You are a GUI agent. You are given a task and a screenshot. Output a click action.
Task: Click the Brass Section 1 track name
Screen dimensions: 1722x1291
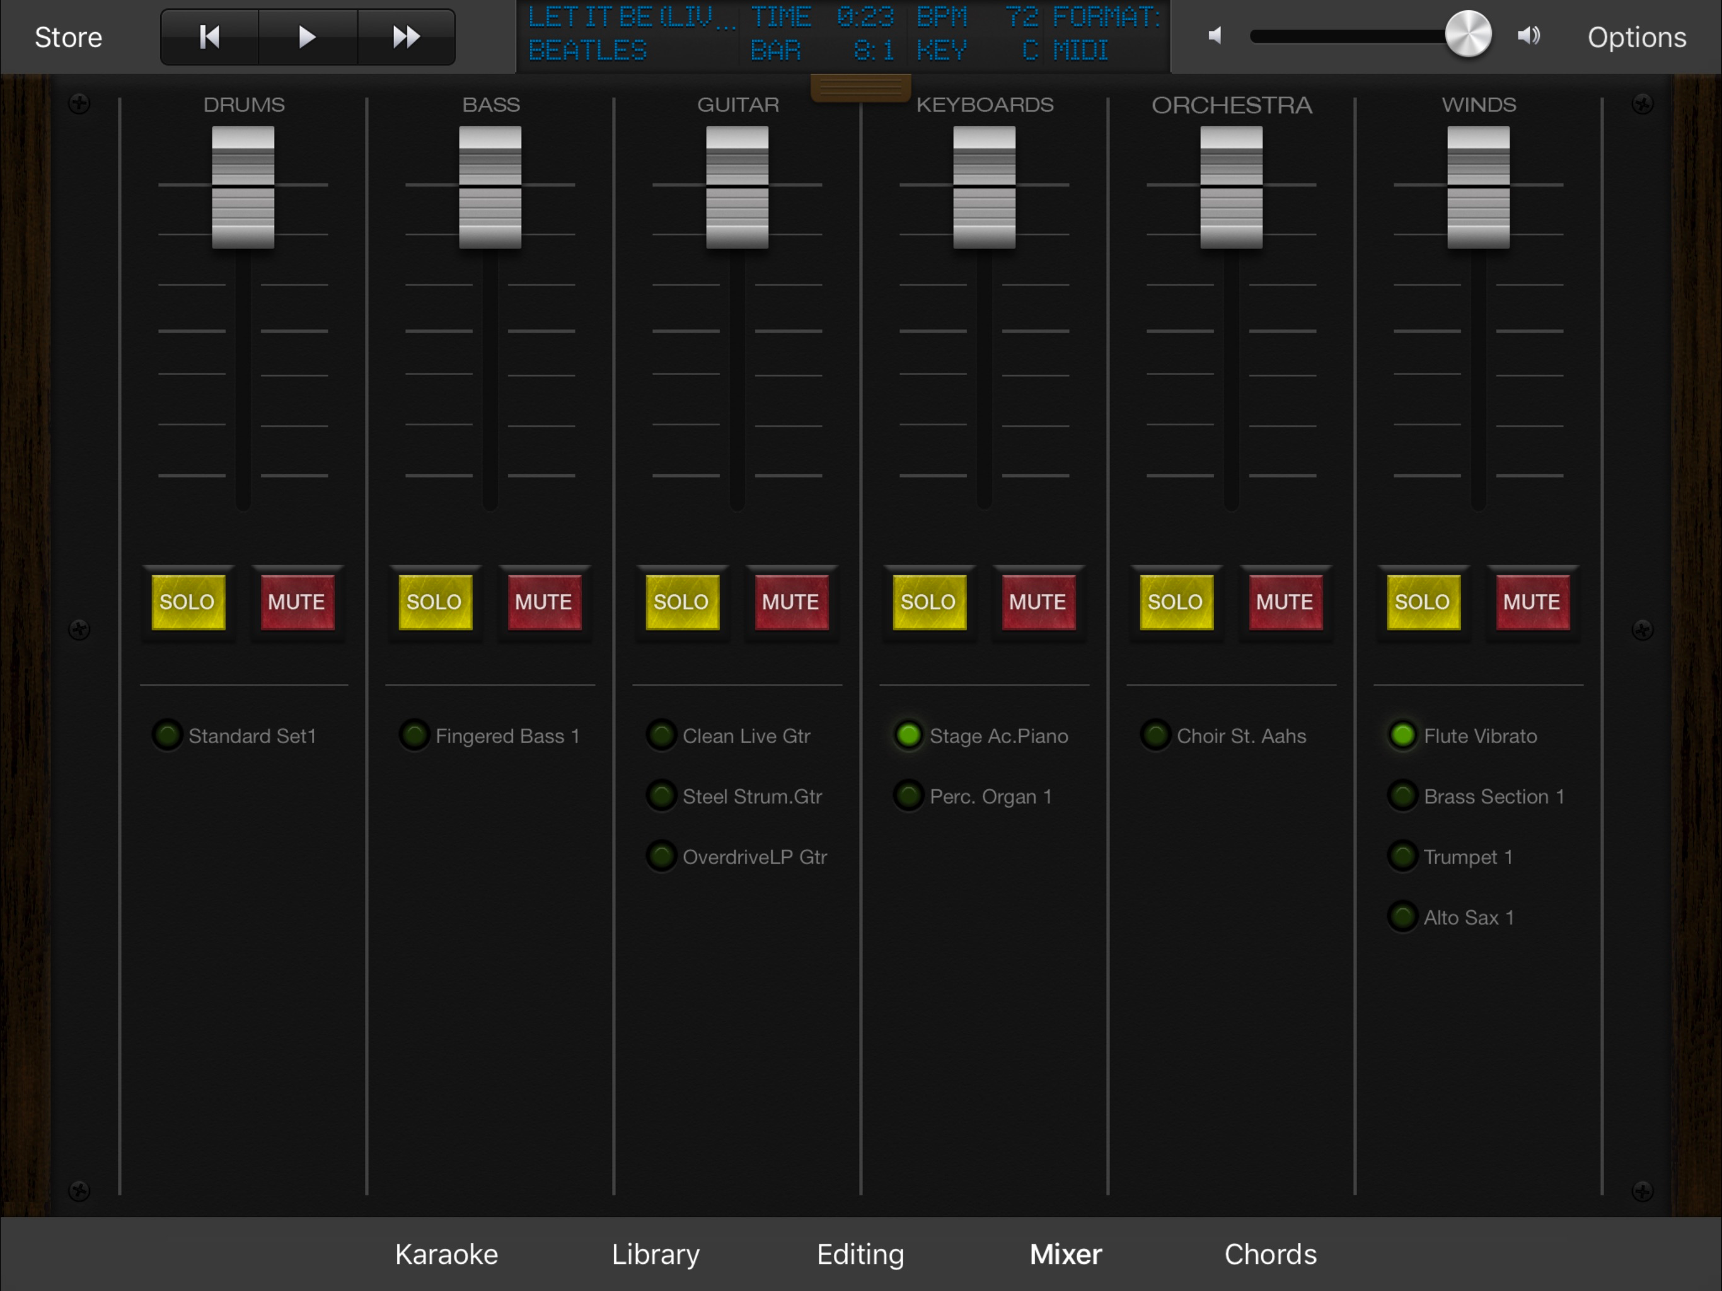[x=1494, y=797]
